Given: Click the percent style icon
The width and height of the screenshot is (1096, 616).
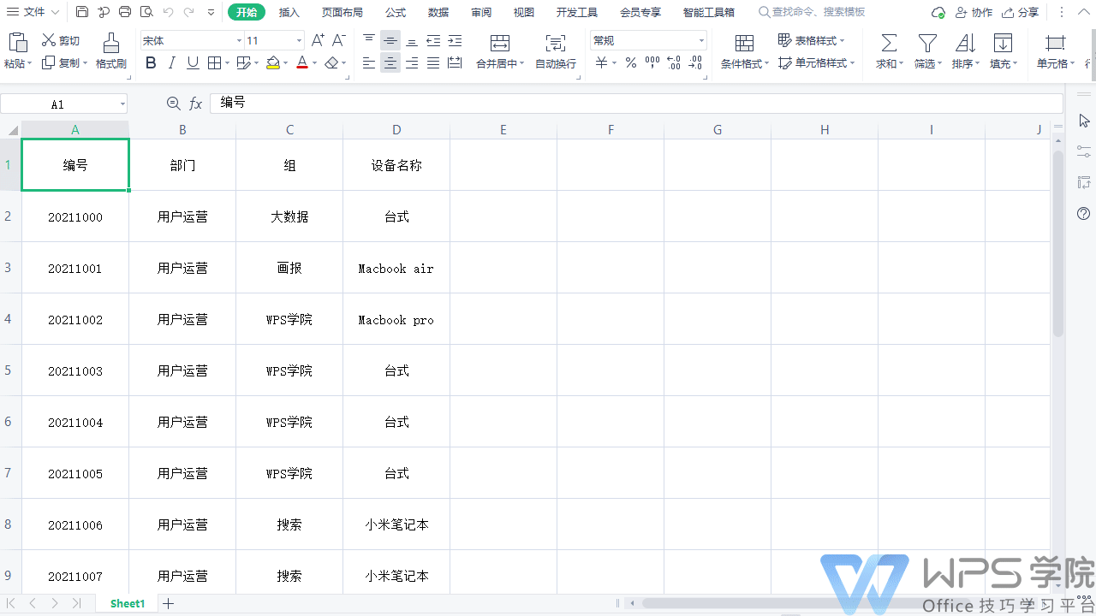Looking at the screenshot, I should click(630, 62).
